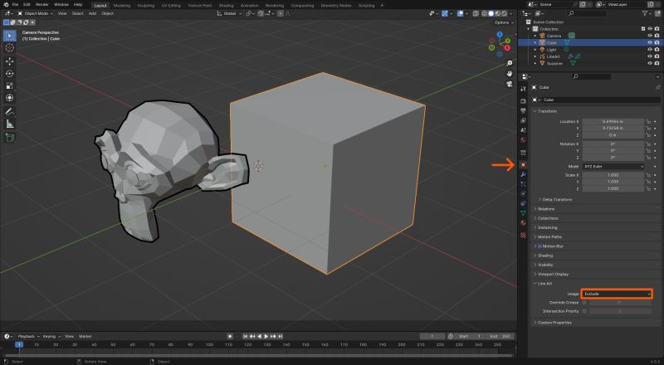Hide the LineArt object in viewport

(x=650, y=56)
